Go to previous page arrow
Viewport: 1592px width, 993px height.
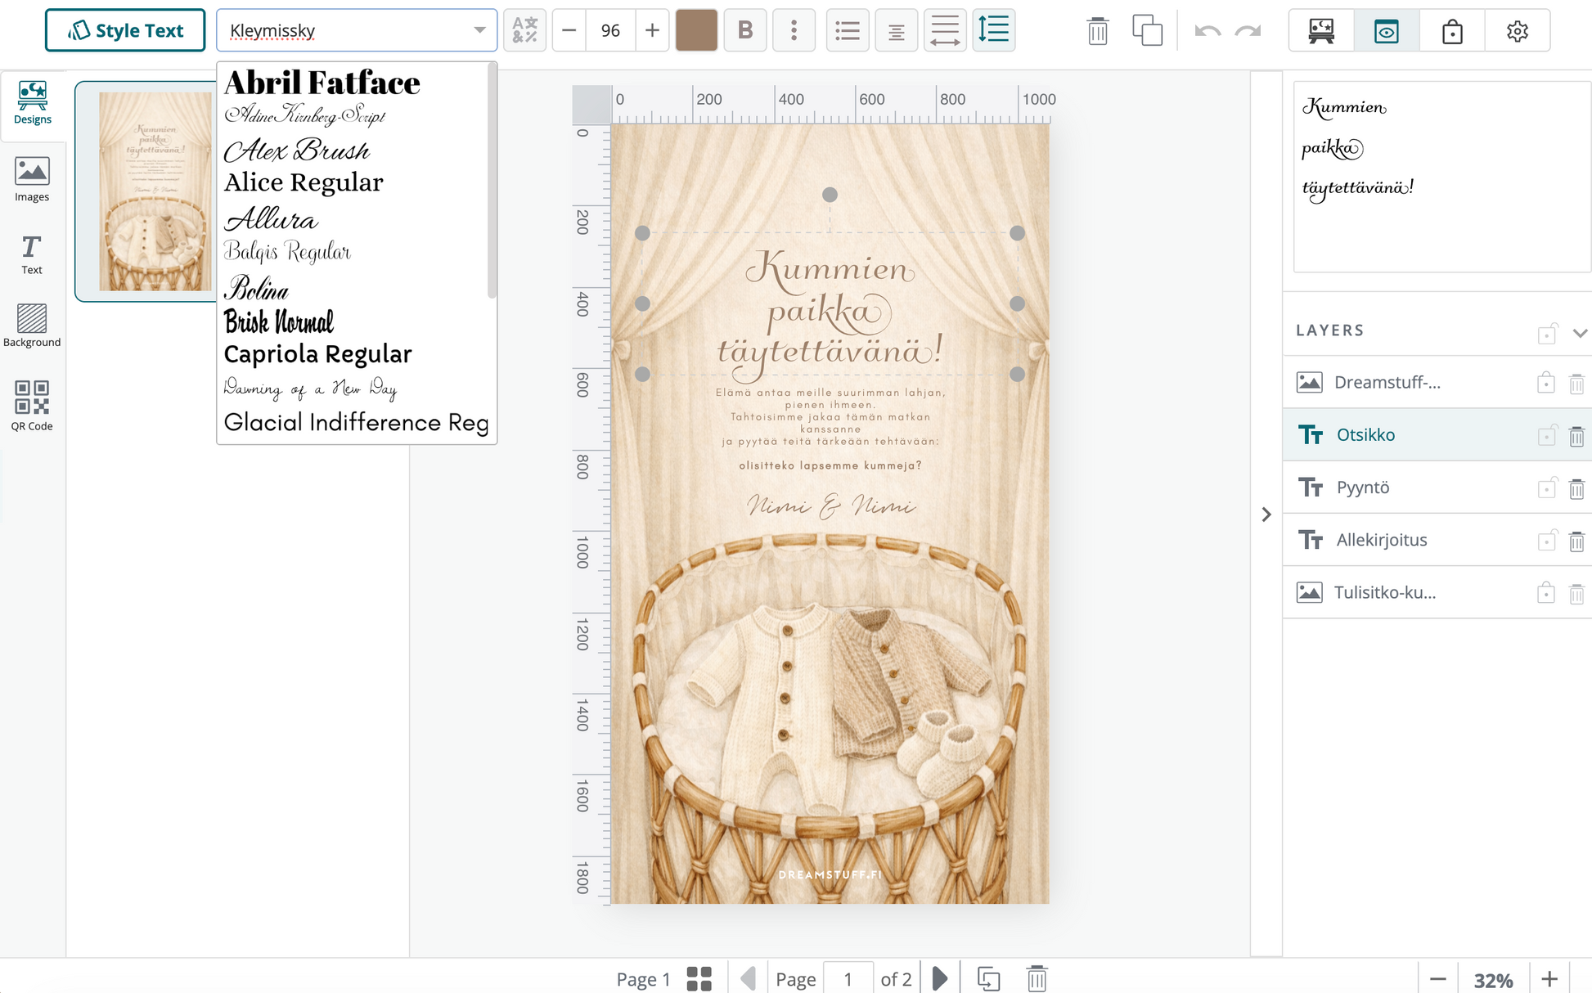(x=747, y=978)
